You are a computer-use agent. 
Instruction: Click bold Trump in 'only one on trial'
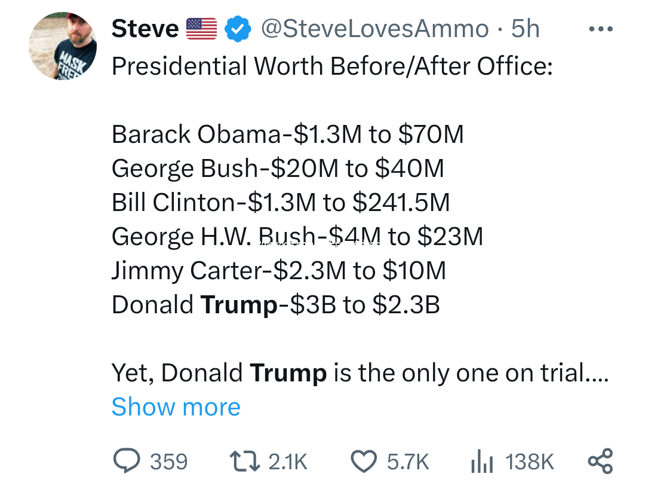pyautogui.click(x=288, y=373)
